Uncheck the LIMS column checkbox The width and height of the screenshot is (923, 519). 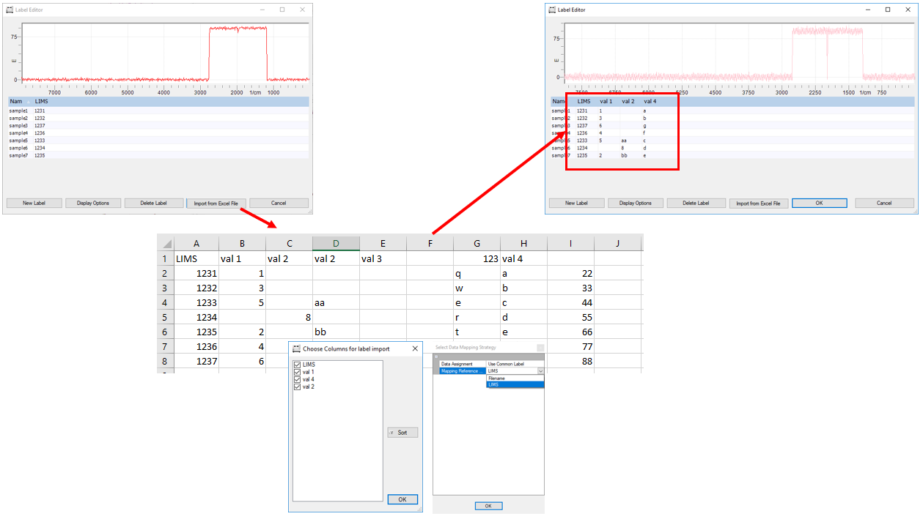click(x=297, y=365)
